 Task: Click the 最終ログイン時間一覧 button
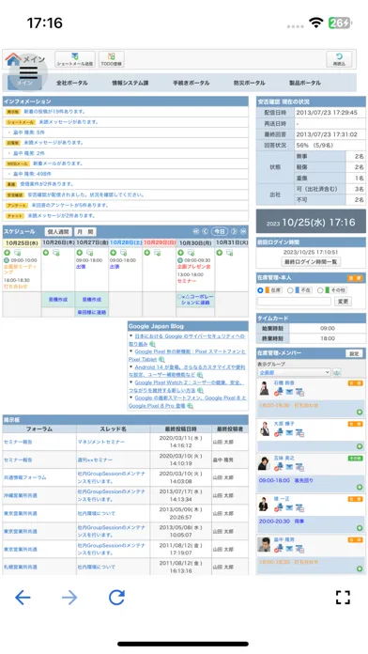(311, 262)
